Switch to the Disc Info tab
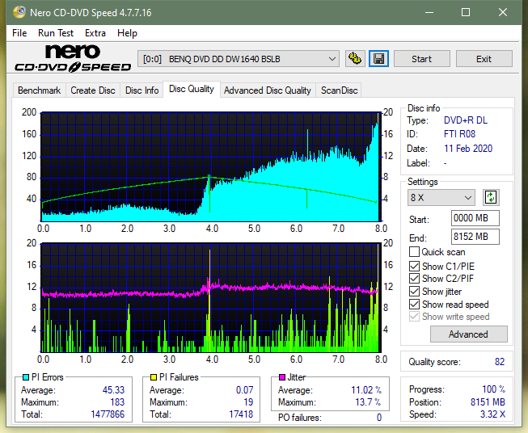This screenshot has height=433, width=528. click(x=142, y=90)
